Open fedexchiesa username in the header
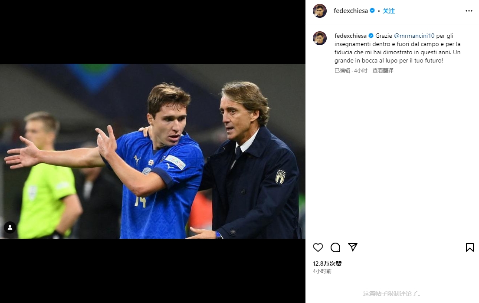This screenshot has height=303, width=479. click(x=351, y=11)
